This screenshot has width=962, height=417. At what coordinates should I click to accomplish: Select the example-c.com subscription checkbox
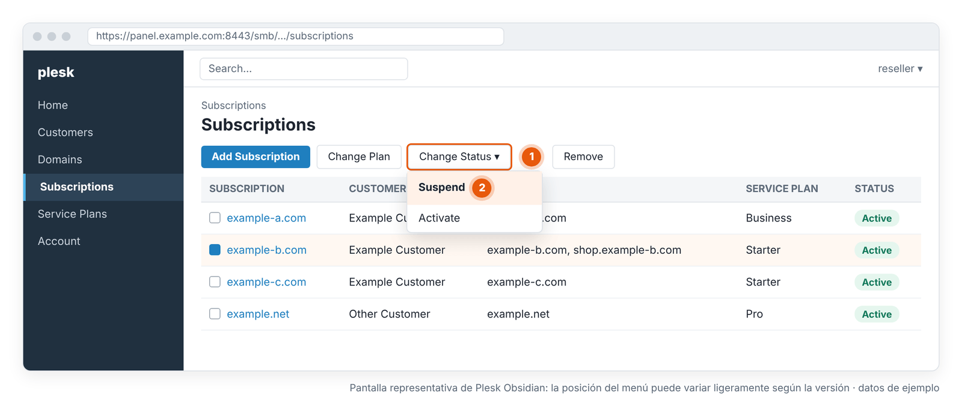coord(215,282)
